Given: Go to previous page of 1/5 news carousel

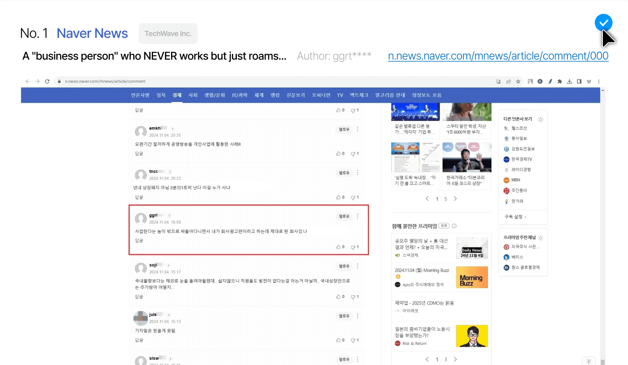Looking at the screenshot, I should click(427, 199).
